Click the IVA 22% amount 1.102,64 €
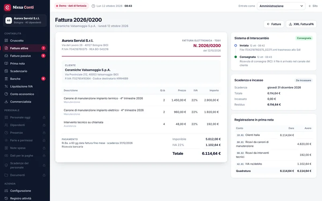The width and height of the screenshot is (322, 201). click(213, 145)
